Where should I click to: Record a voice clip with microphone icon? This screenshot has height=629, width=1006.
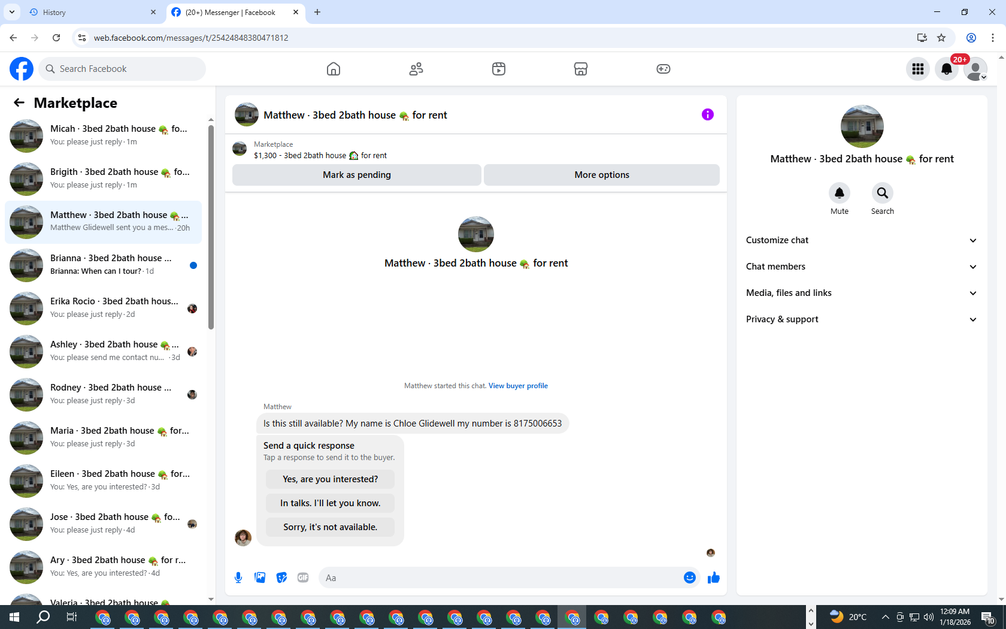(238, 577)
